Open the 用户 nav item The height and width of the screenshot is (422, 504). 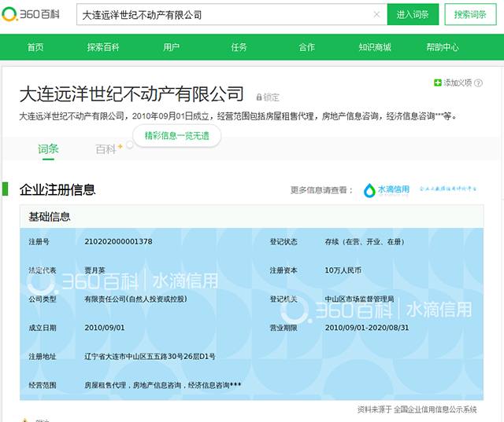point(171,47)
